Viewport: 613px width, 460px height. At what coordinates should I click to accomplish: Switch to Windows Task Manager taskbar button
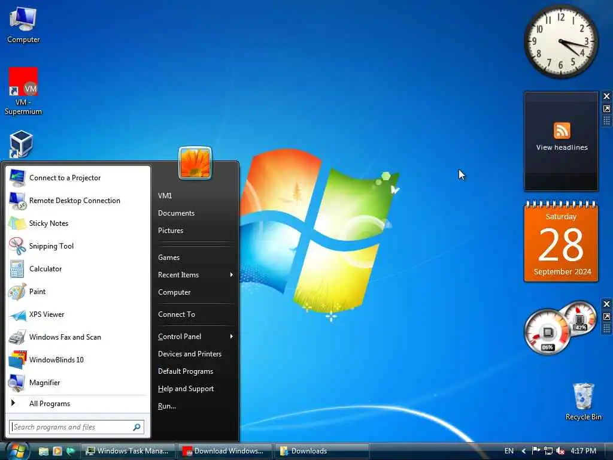pos(127,451)
